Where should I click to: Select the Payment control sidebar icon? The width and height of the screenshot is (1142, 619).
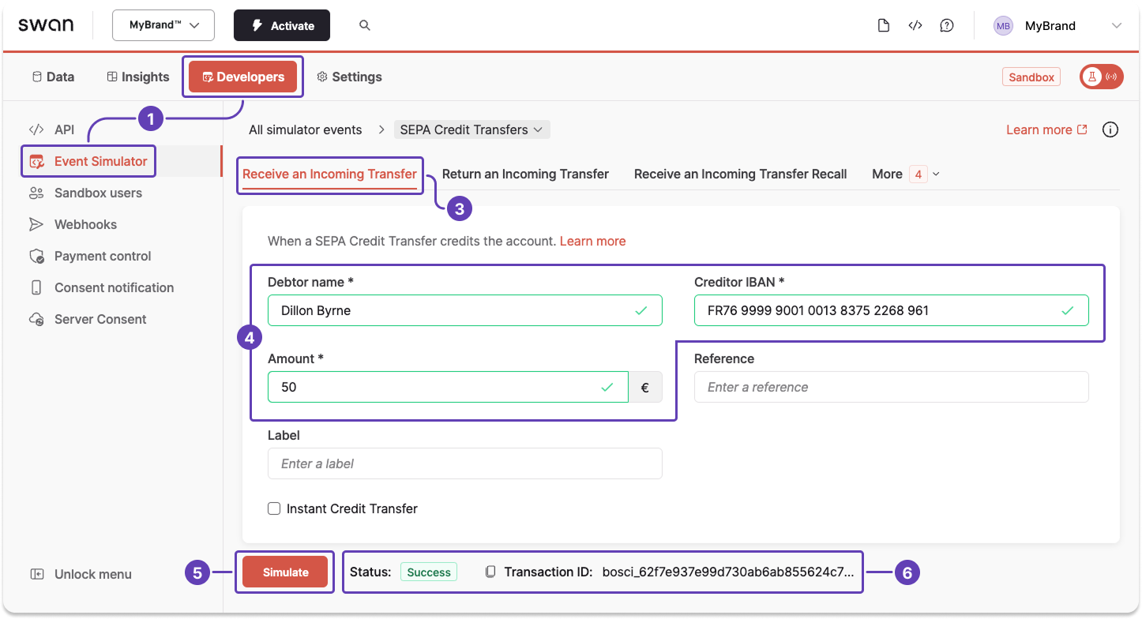click(x=36, y=256)
